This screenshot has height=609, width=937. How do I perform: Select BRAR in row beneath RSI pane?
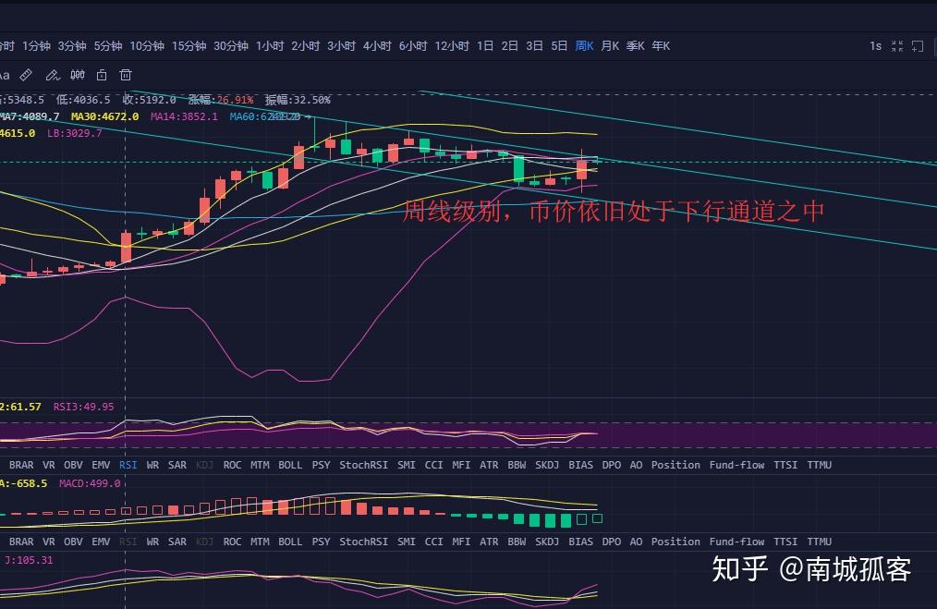pyautogui.click(x=21, y=465)
